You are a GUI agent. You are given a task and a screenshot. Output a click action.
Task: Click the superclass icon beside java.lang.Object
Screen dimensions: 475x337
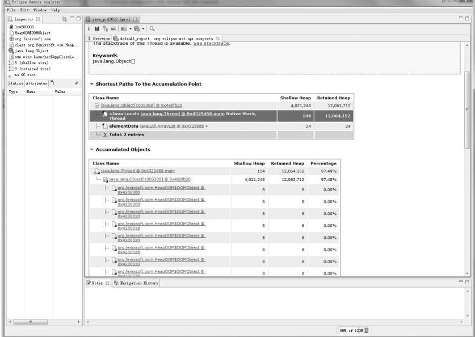[11, 50]
